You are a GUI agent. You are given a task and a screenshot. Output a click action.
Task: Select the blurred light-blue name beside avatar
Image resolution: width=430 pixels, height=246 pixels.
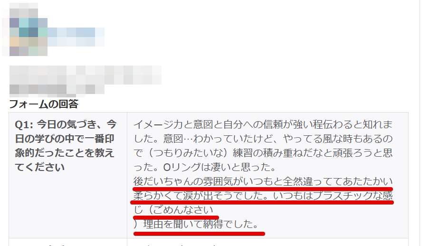[x=76, y=37]
